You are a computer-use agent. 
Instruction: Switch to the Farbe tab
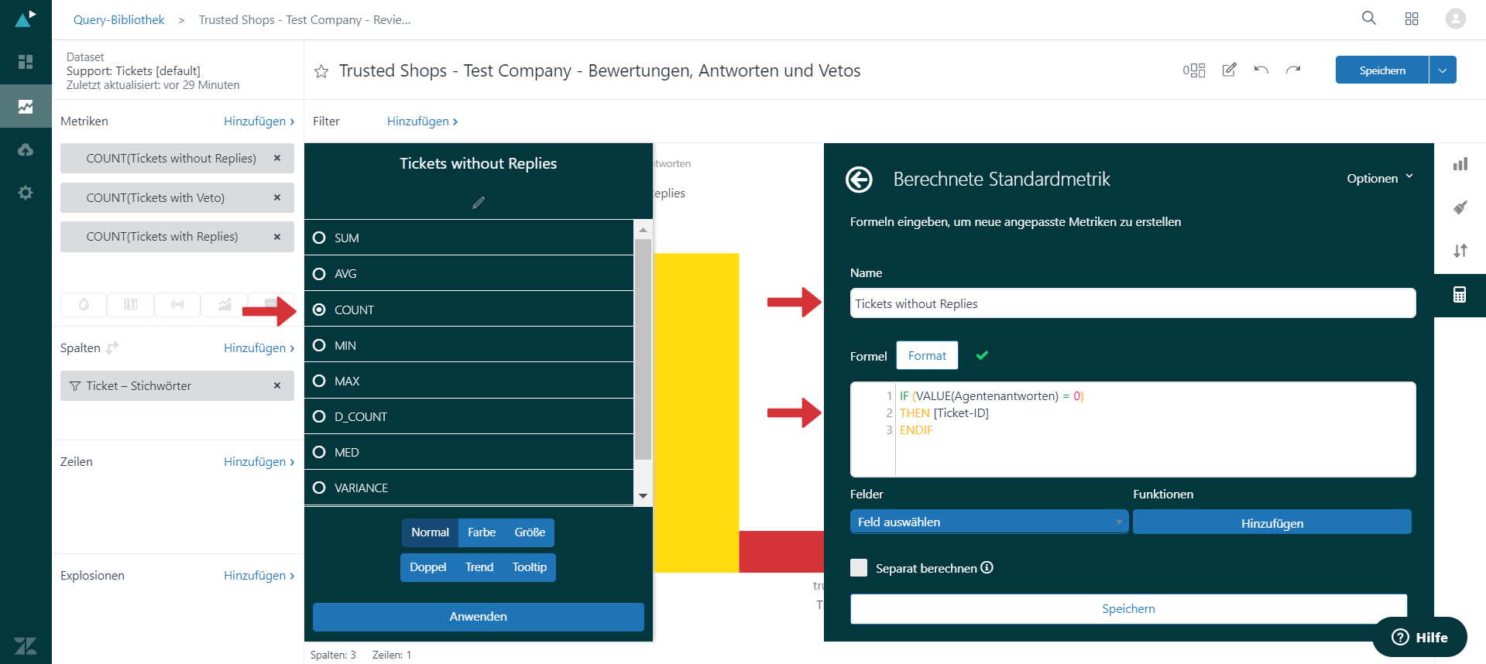(x=482, y=532)
